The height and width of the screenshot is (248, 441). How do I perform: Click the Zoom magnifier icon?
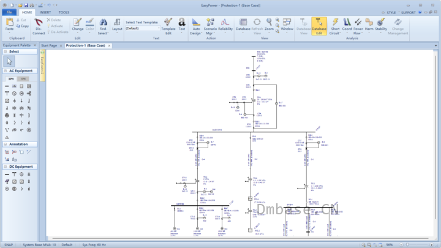(x=269, y=22)
